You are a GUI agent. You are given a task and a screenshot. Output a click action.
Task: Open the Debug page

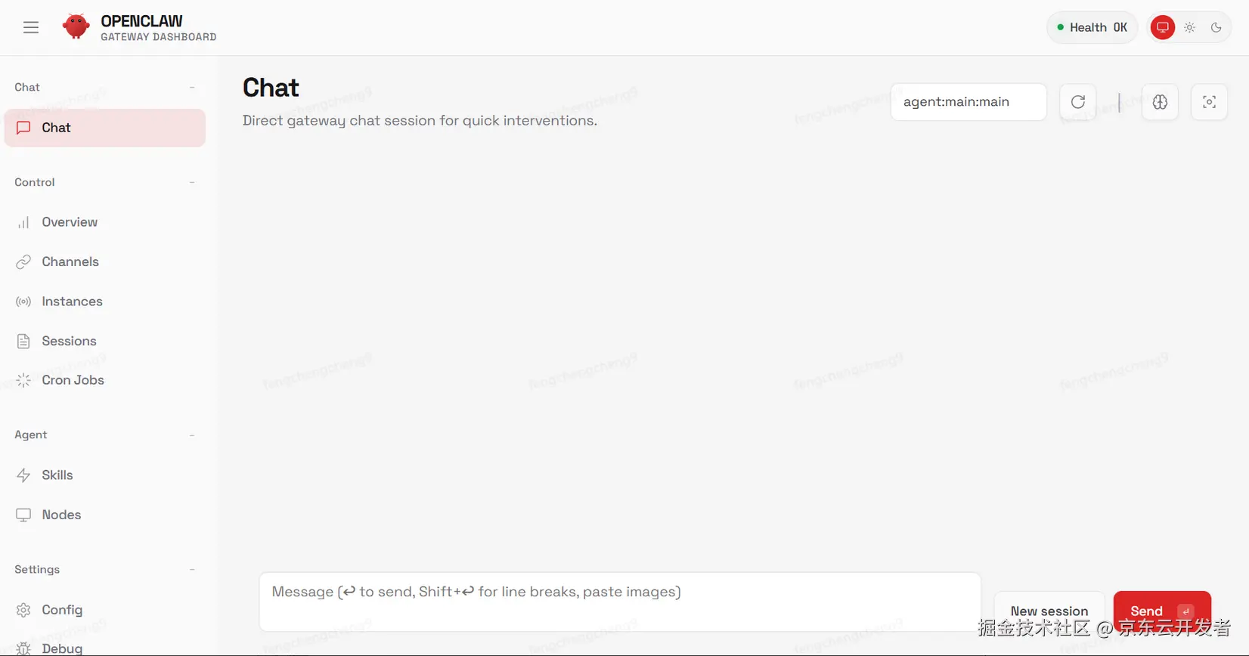click(x=105, y=648)
